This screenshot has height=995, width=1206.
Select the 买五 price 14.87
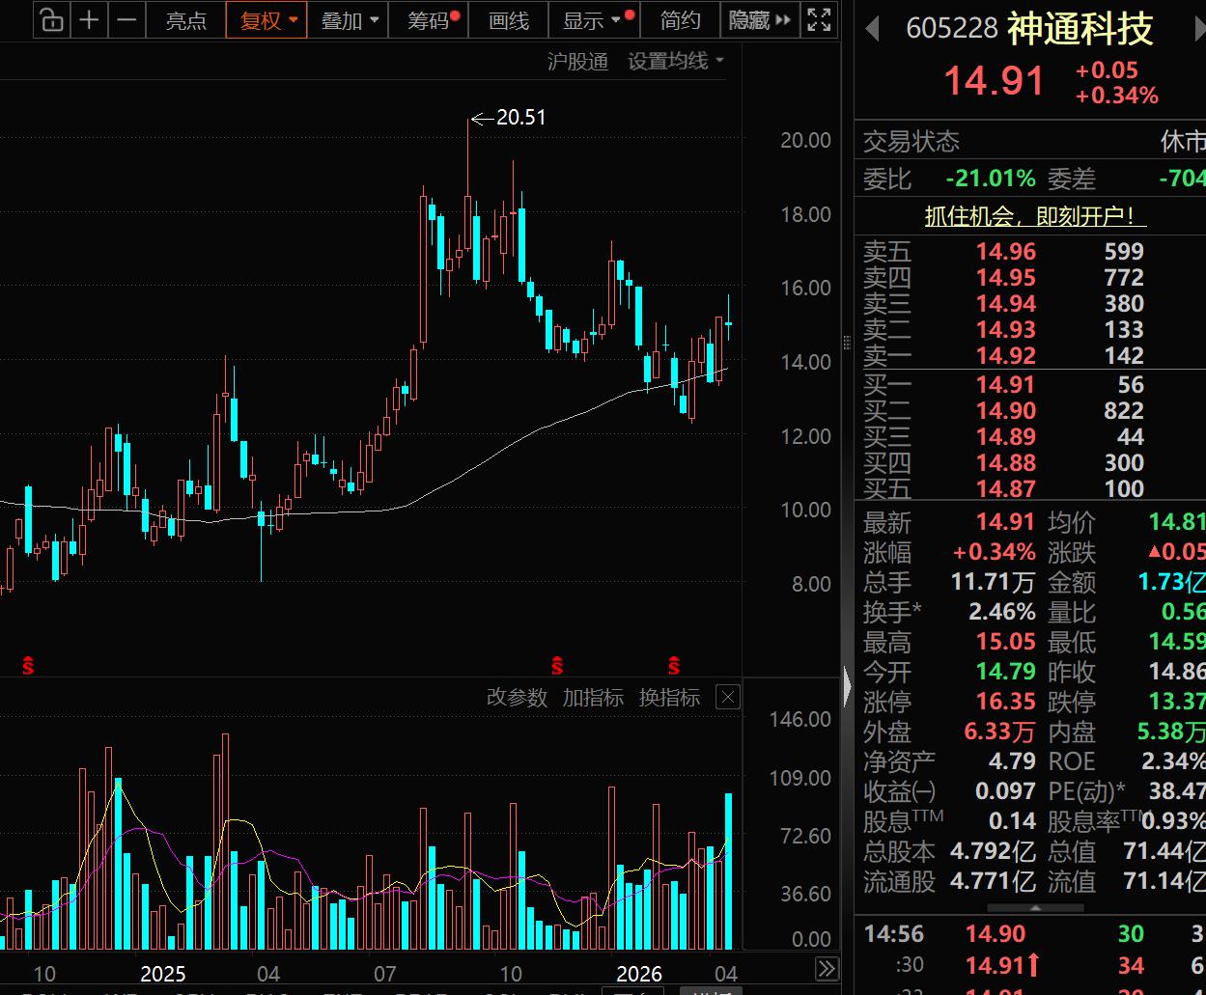[x=1005, y=489]
